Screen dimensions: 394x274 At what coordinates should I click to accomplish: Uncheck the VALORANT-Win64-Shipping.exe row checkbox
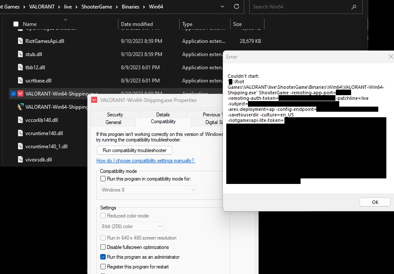click(x=13, y=94)
